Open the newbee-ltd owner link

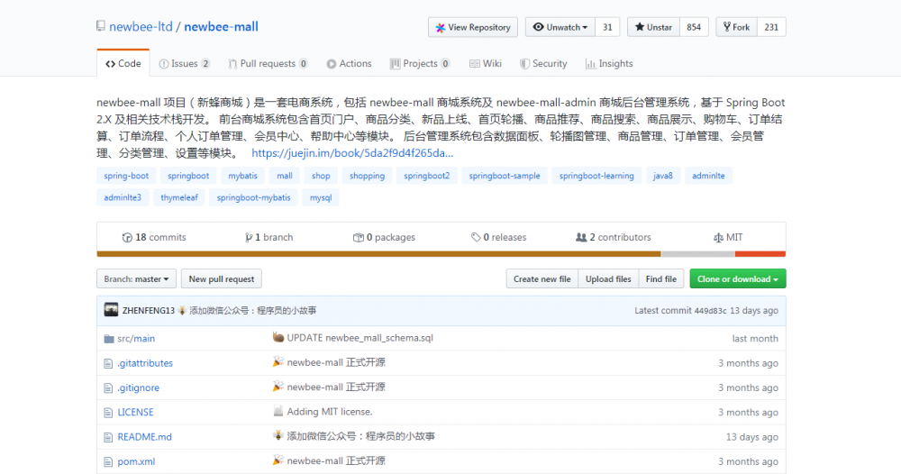coord(141,26)
